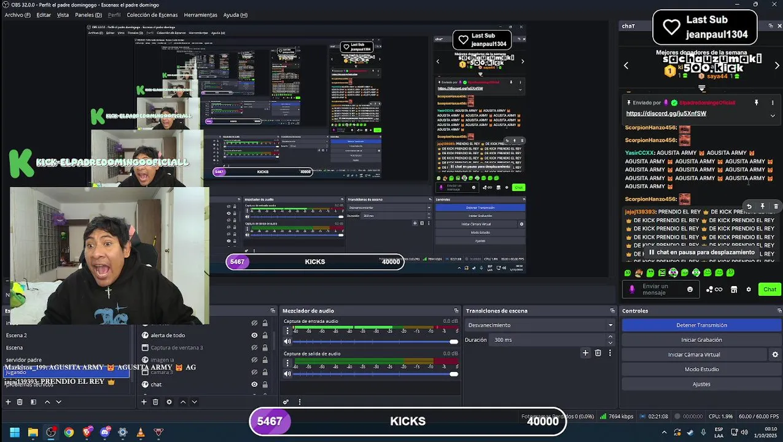Pin icon on the Discord pinned message

[757, 103]
